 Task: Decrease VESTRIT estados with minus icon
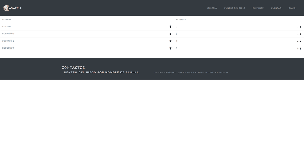pos(297,27)
